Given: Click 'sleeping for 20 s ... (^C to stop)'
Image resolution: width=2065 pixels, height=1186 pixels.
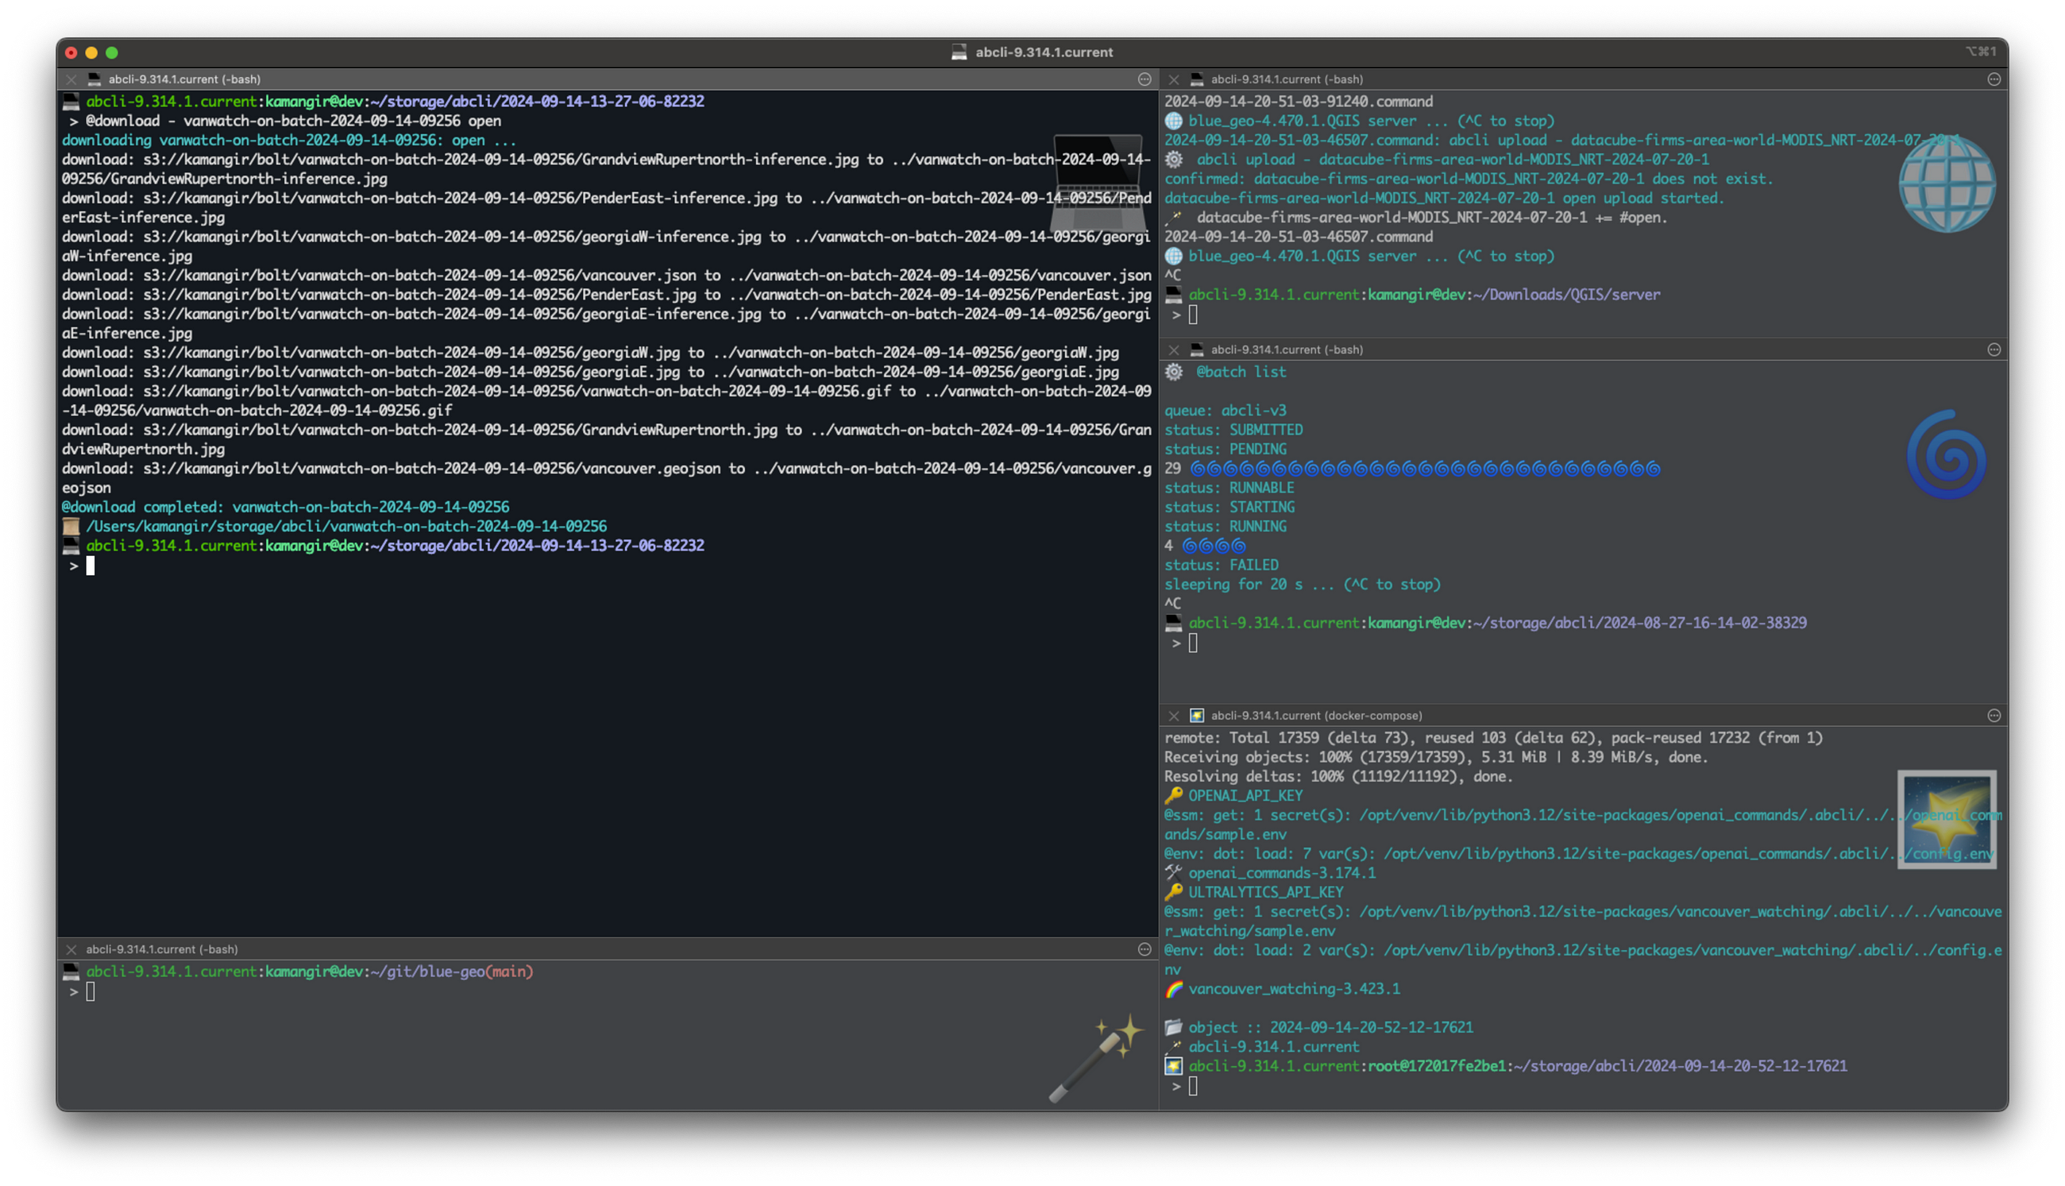Looking at the screenshot, I should [x=1302, y=584].
